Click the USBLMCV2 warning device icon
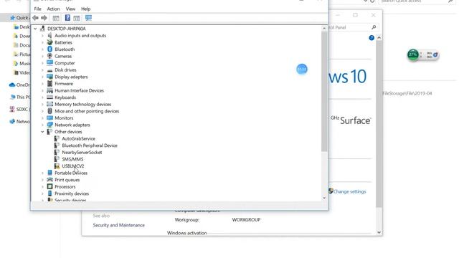 [x=57, y=166]
